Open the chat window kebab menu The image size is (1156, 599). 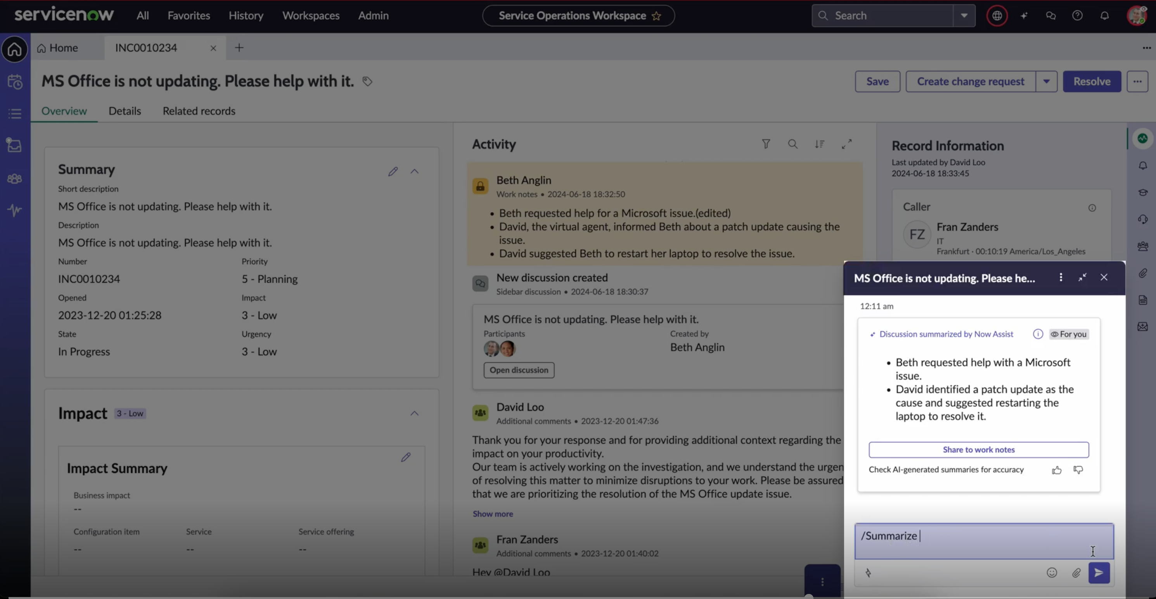pos(1061,277)
